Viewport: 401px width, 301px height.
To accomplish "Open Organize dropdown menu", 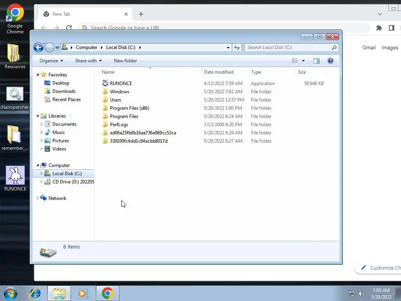I will [51, 61].
